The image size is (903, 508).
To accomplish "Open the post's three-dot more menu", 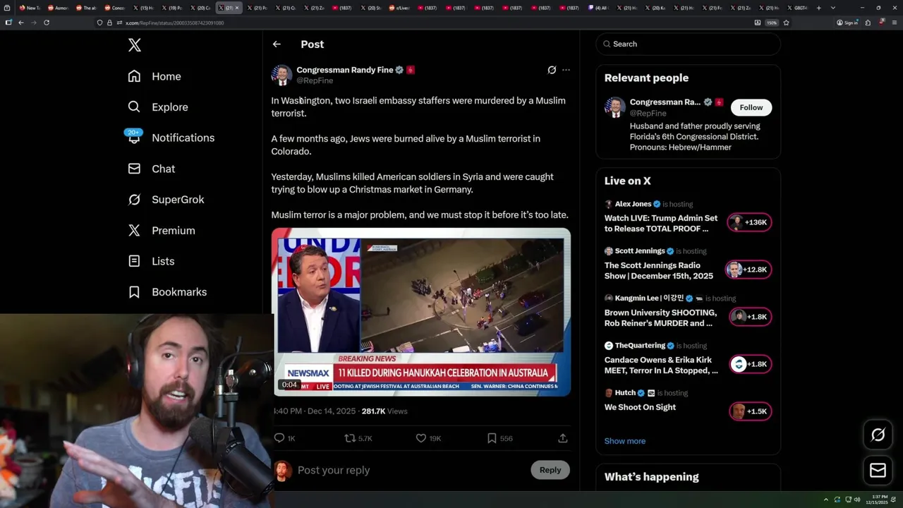I will [x=566, y=70].
